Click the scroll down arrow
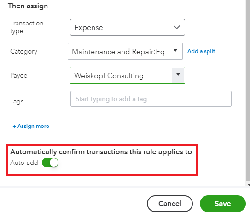Viewport: 250px width, 218px height. 249,184
